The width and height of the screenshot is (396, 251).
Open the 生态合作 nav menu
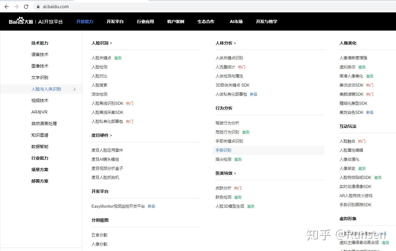(206, 21)
